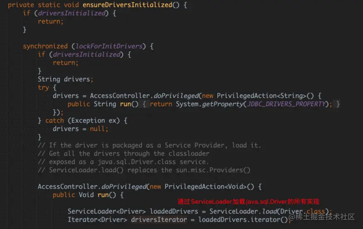Image resolution: width=363 pixels, height=229 pixels.
Task: Click the 'Iterator<Driver>' type
Action: pyautogui.click(x=97, y=219)
